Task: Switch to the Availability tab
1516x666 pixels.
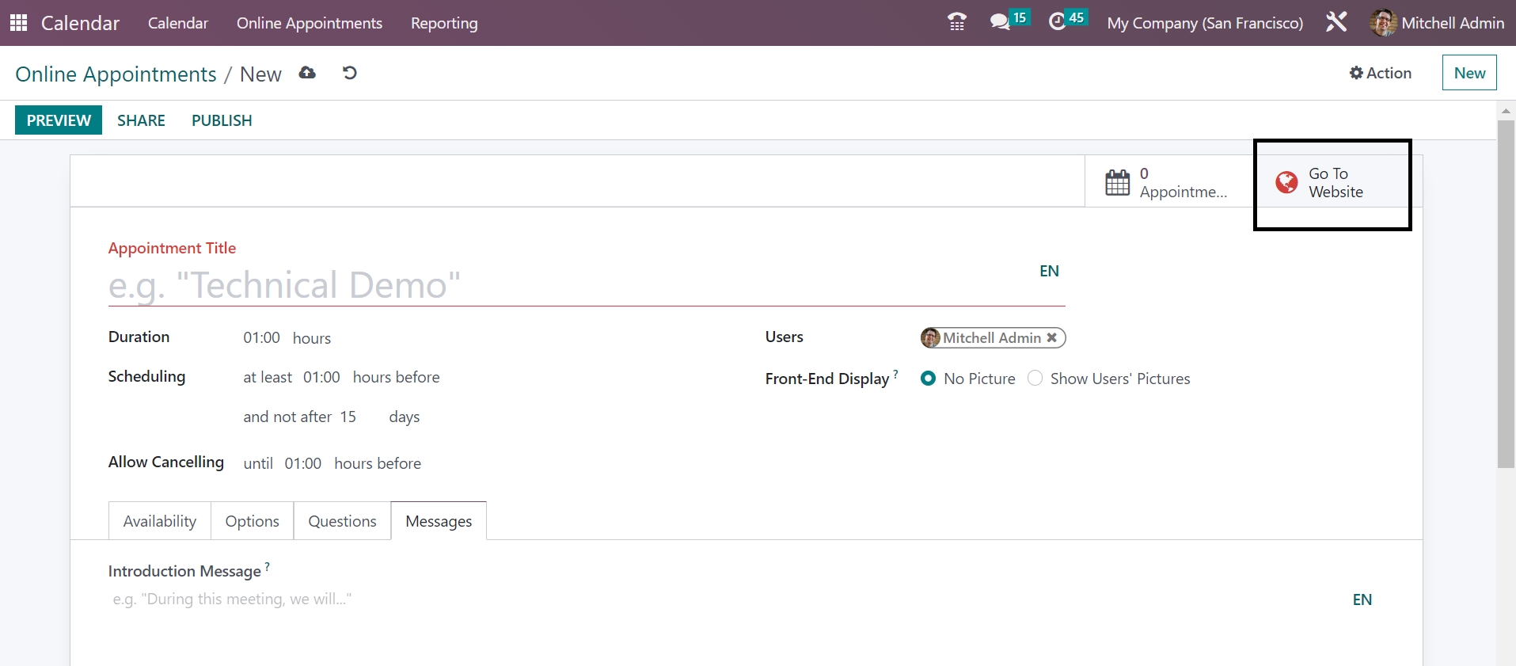Action: pos(159,521)
